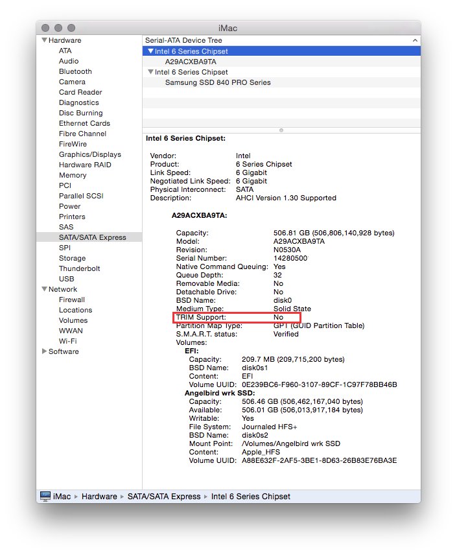
Task: Select Hardware RAID entry
Action: click(x=85, y=165)
